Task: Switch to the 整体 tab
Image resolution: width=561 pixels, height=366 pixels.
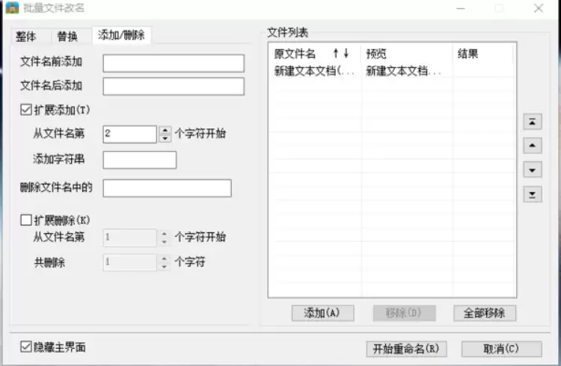Action: (25, 36)
